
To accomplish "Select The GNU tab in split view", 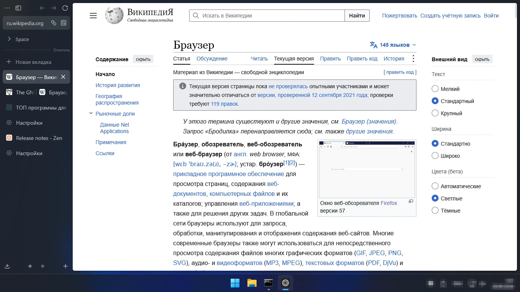I will [x=20, y=92].
